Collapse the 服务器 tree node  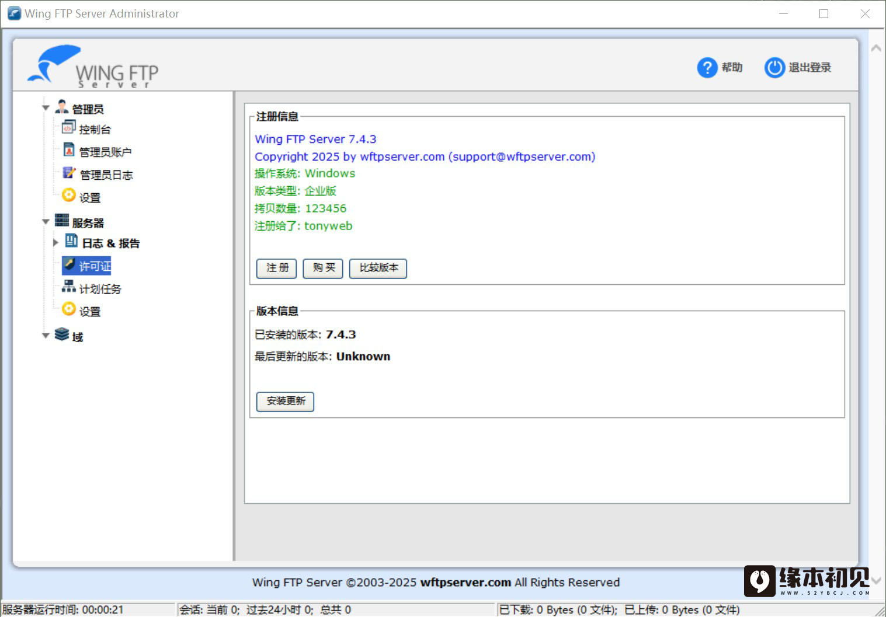coord(46,222)
